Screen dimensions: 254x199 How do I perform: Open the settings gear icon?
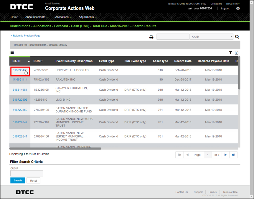coord(238,9)
